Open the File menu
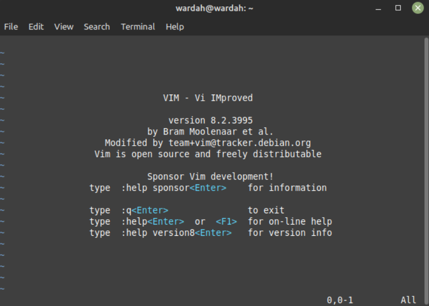This screenshot has width=429, height=306. click(x=11, y=27)
